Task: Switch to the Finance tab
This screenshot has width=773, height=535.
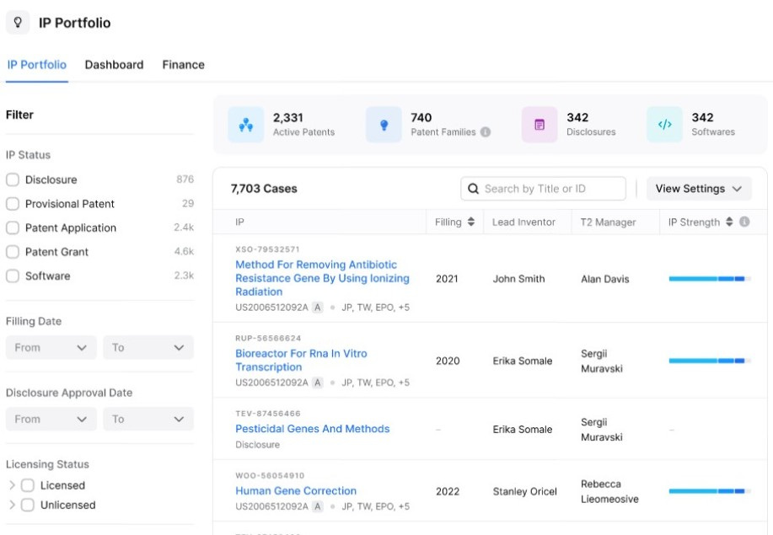Action: point(183,65)
